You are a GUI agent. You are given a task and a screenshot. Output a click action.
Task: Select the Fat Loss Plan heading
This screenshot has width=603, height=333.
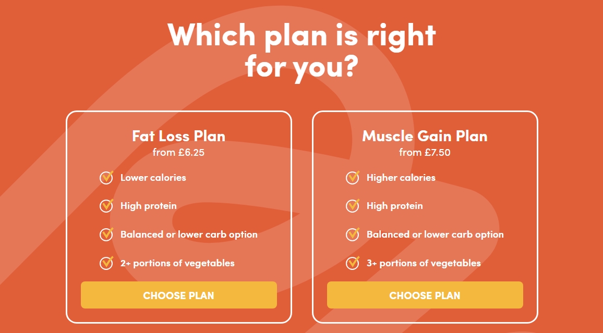click(179, 136)
